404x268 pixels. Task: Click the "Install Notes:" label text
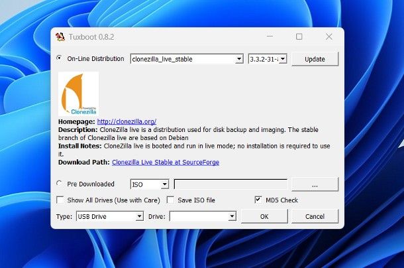80,146
